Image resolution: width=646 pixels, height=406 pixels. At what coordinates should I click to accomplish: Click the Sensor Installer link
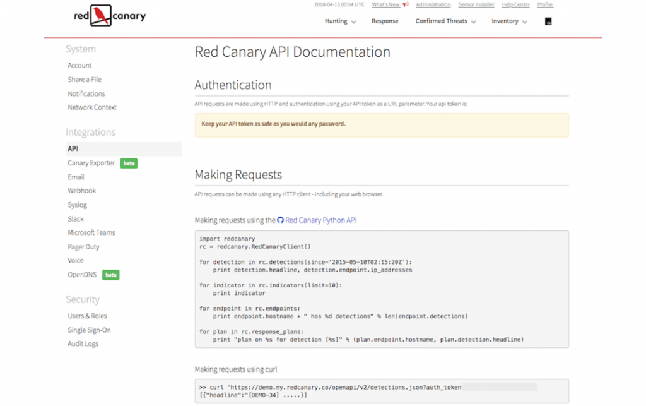pos(476,5)
